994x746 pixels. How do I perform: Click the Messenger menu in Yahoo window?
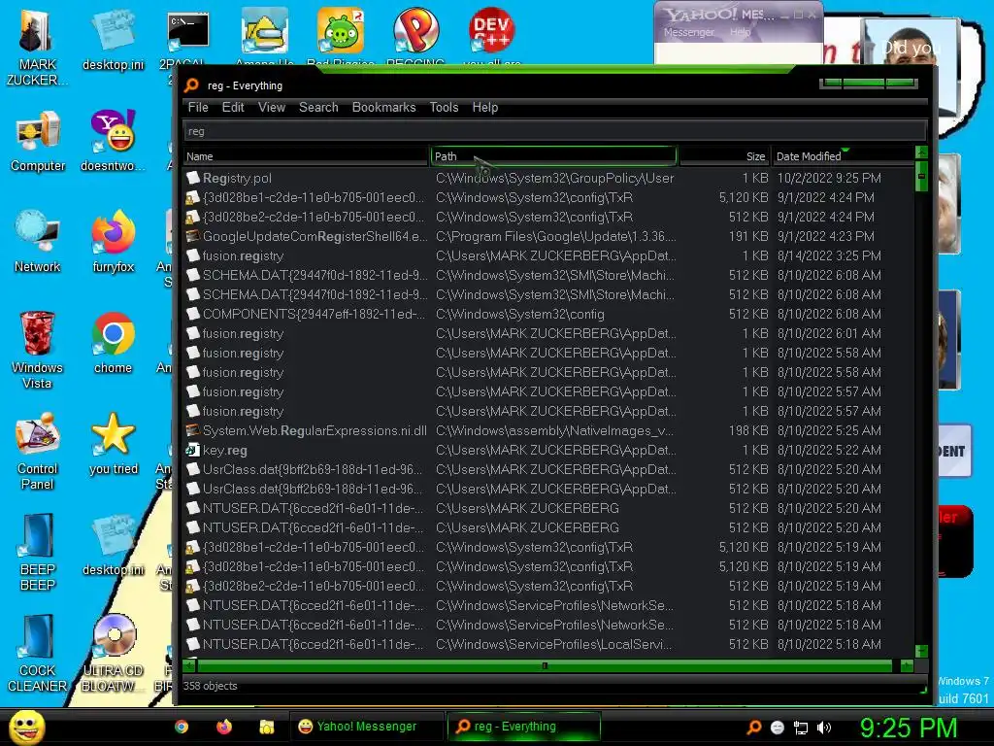(x=688, y=32)
